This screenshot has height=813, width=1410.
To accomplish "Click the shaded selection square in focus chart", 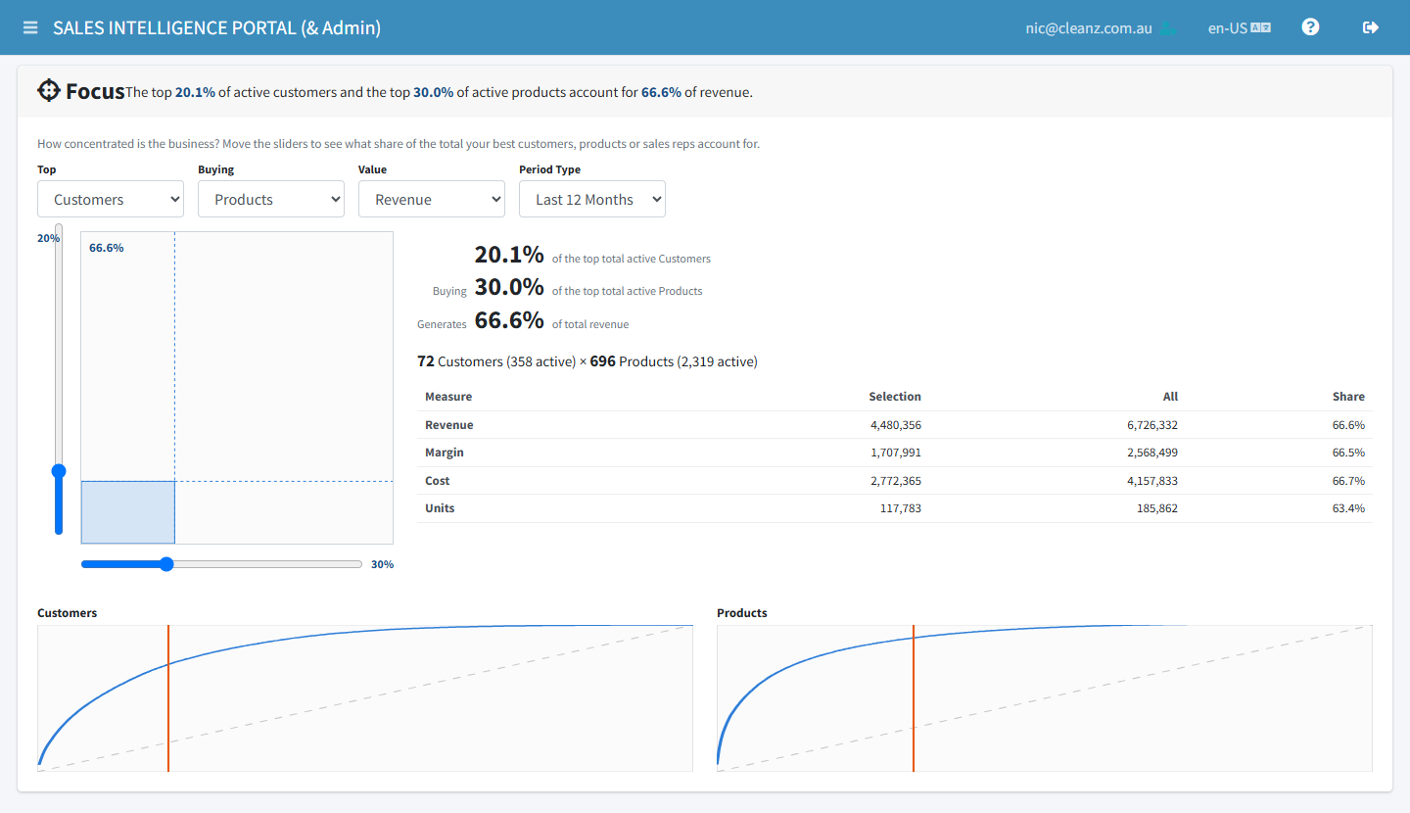I will click(127, 512).
